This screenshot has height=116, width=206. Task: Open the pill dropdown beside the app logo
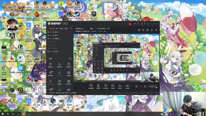(x=65, y=24)
